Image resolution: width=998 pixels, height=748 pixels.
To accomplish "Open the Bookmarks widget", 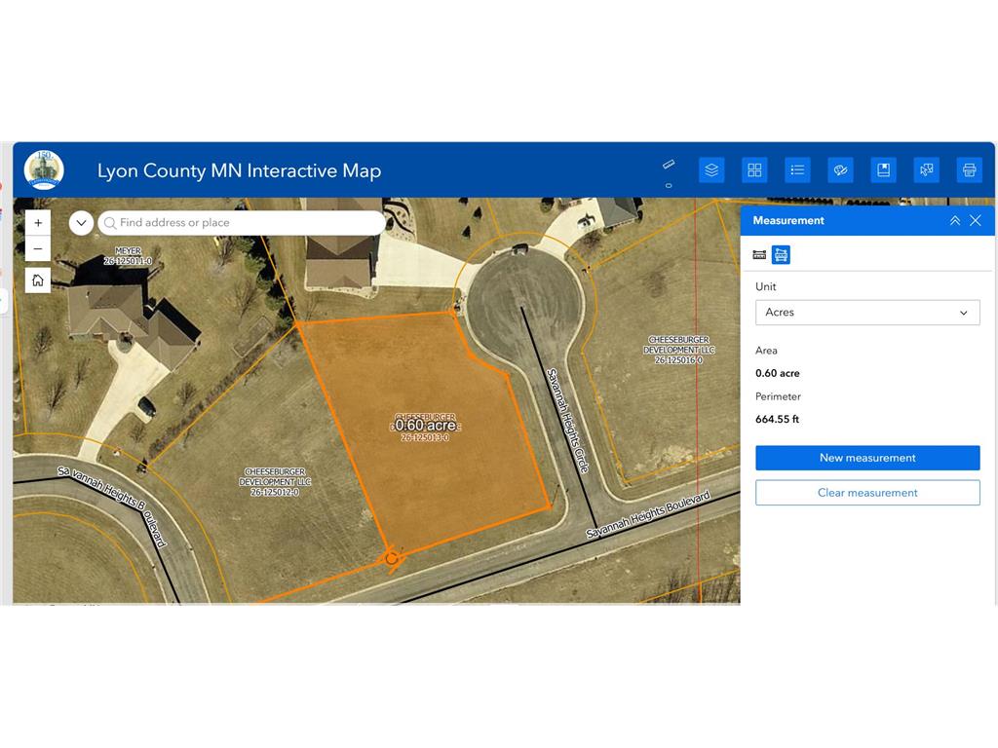I will coord(883,169).
